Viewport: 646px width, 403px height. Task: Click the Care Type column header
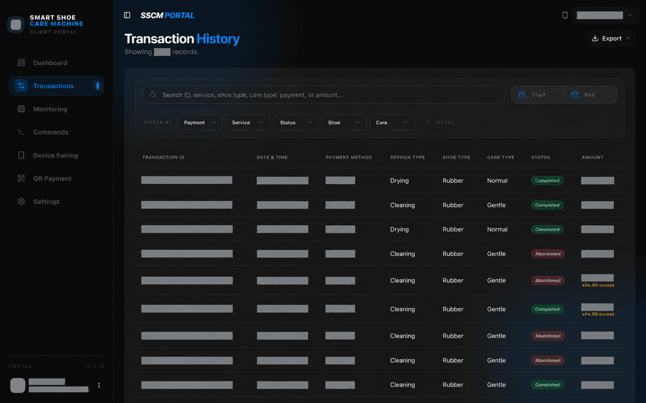pyautogui.click(x=501, y=157)
